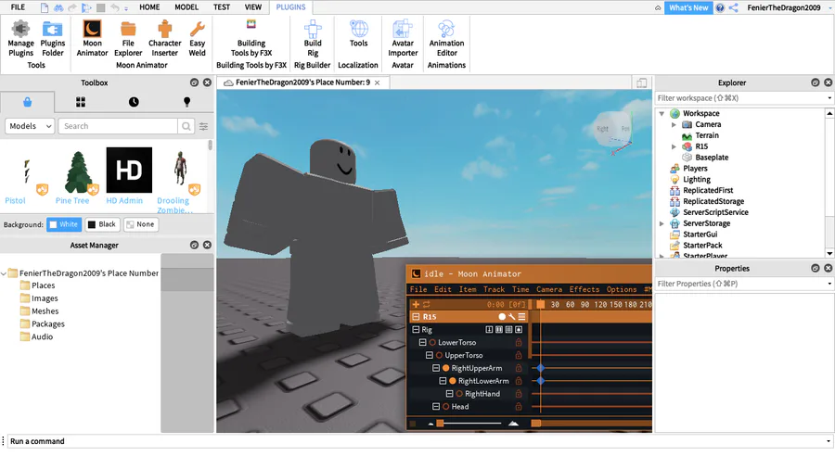Screen dimensions: 835x469
Task: Open the Animation Editor
Action: coord(447,38)
